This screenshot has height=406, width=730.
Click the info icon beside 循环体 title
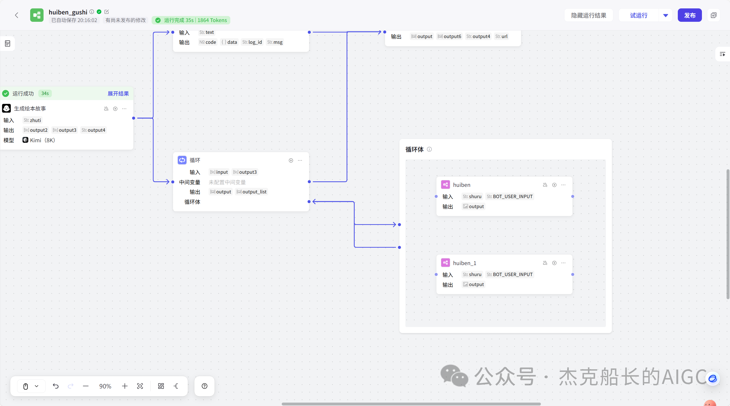(x=430, y=149)
